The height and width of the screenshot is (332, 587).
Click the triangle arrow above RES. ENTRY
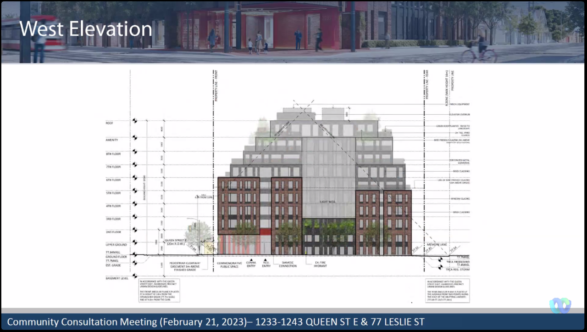point(266,260)
